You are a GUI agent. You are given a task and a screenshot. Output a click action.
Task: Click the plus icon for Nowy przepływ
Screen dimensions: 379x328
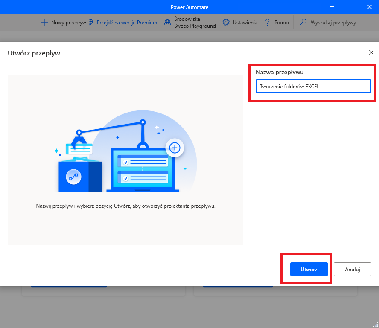click(44, 23)
